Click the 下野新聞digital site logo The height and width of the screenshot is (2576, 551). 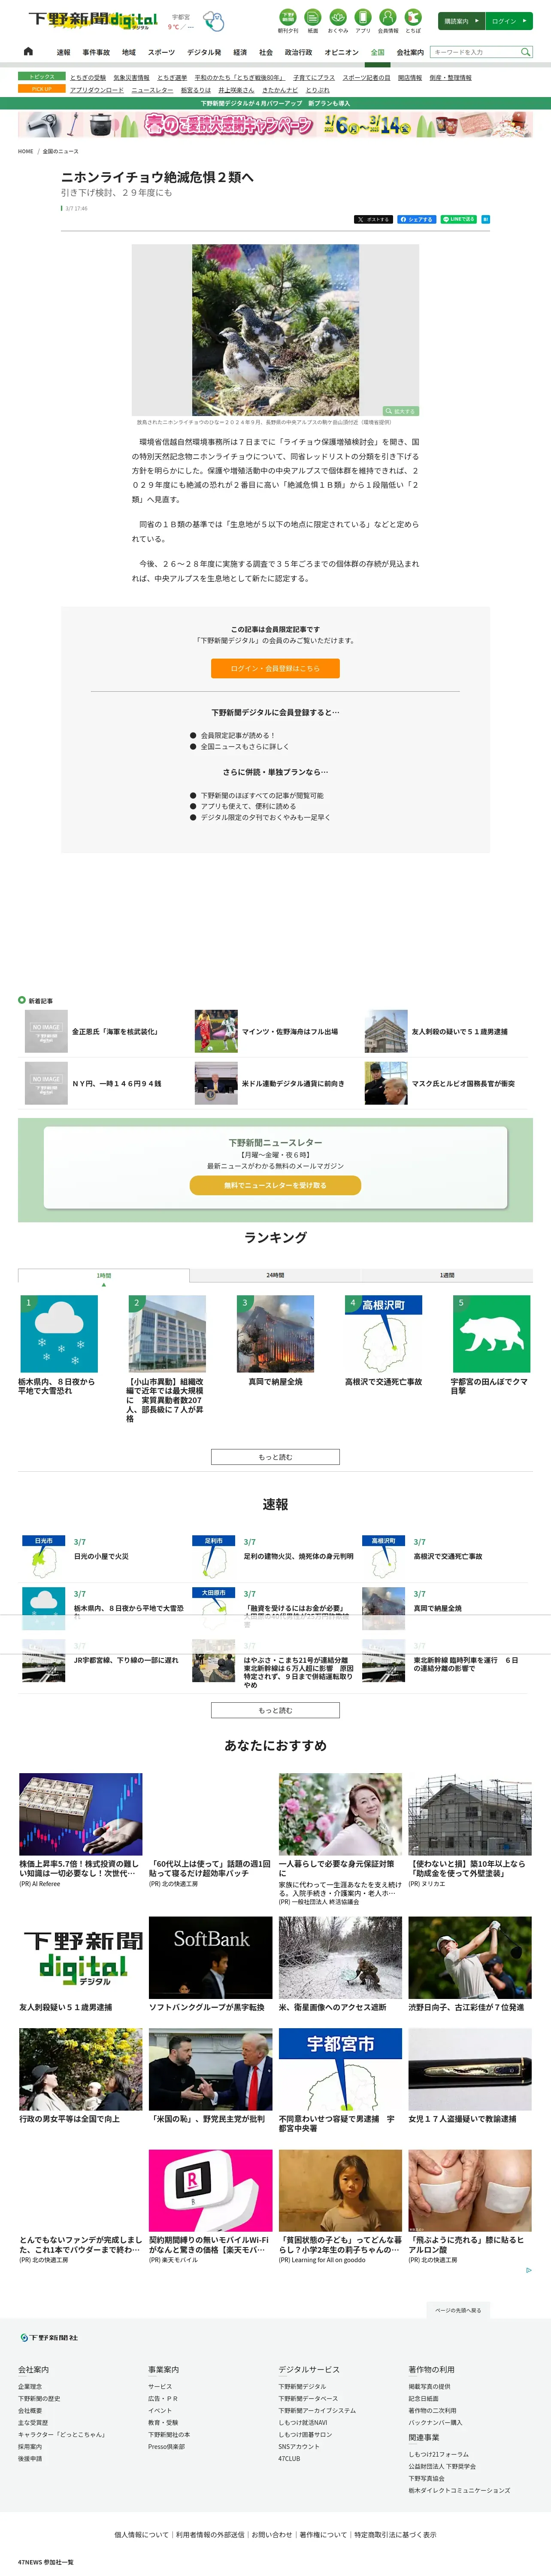tap(93, 21)
